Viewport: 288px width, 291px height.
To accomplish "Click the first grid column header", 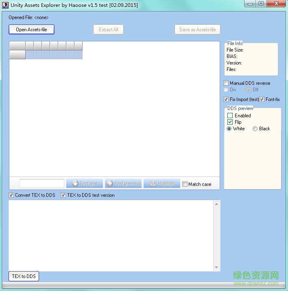I will click(17, 46).
